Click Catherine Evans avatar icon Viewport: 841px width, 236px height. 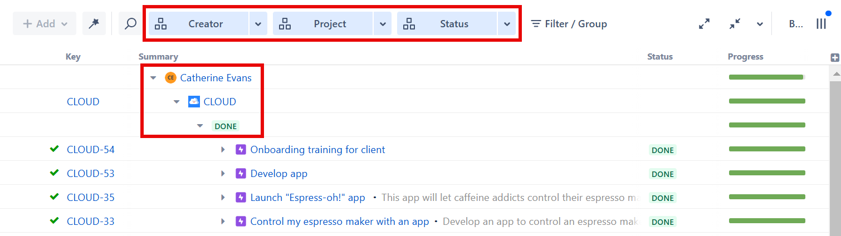click(170, 78)
